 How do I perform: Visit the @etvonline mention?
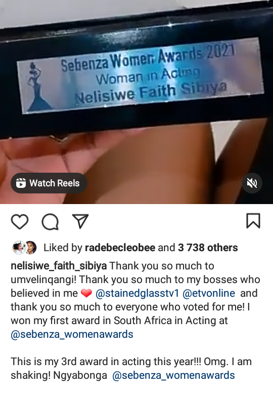pos(209,293)
